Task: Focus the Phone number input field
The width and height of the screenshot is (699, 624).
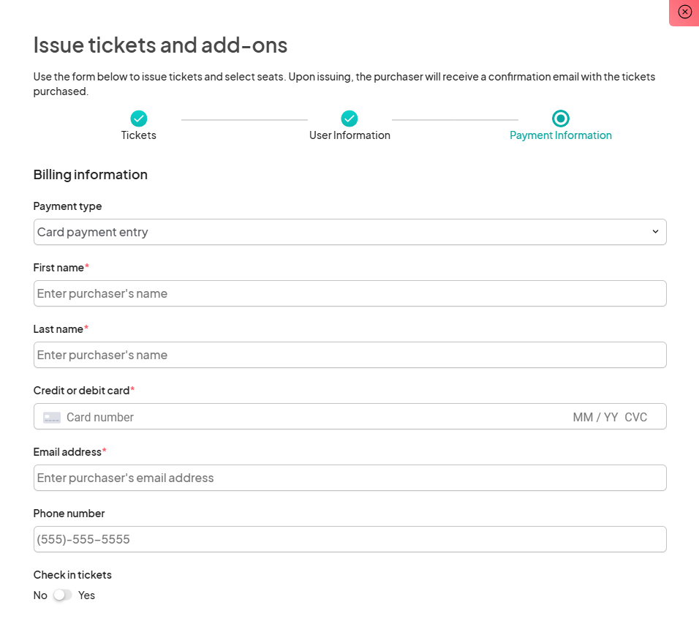Action: [349, 539]
